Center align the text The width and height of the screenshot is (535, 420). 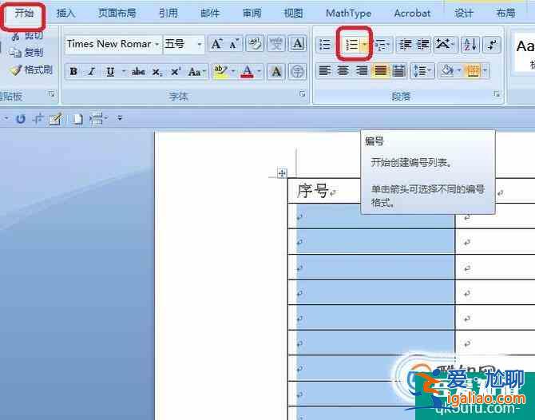(343, 71)
